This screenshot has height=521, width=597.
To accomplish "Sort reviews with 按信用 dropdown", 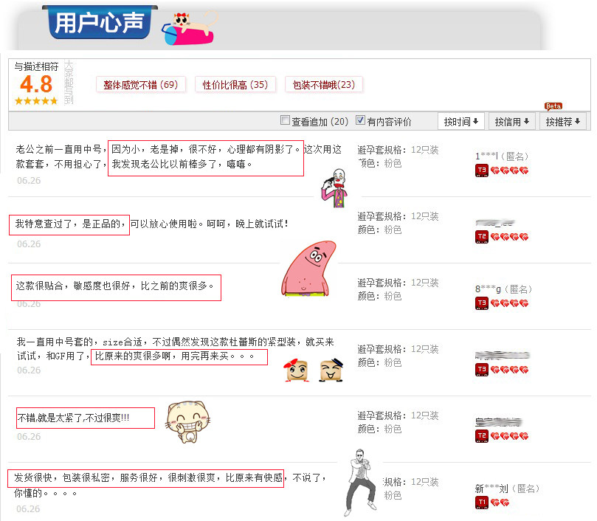I will 511,122.
